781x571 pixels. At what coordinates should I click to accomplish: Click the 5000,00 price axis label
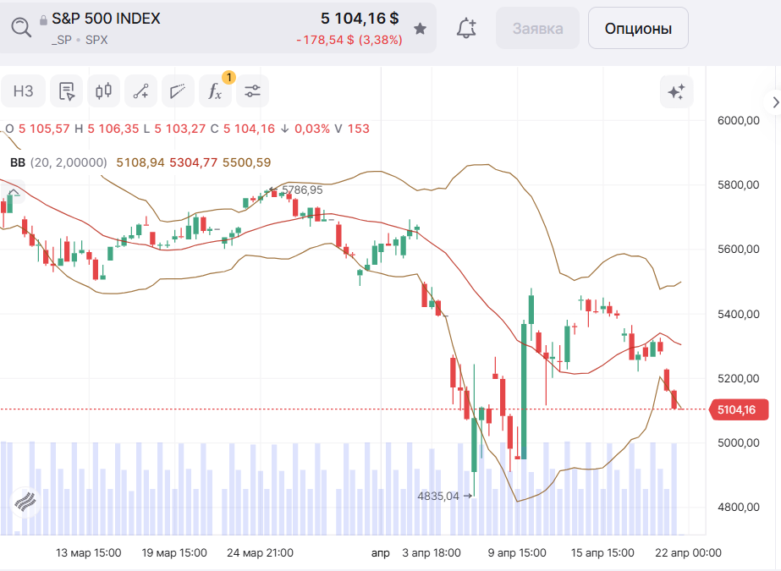tap(738, 443)
